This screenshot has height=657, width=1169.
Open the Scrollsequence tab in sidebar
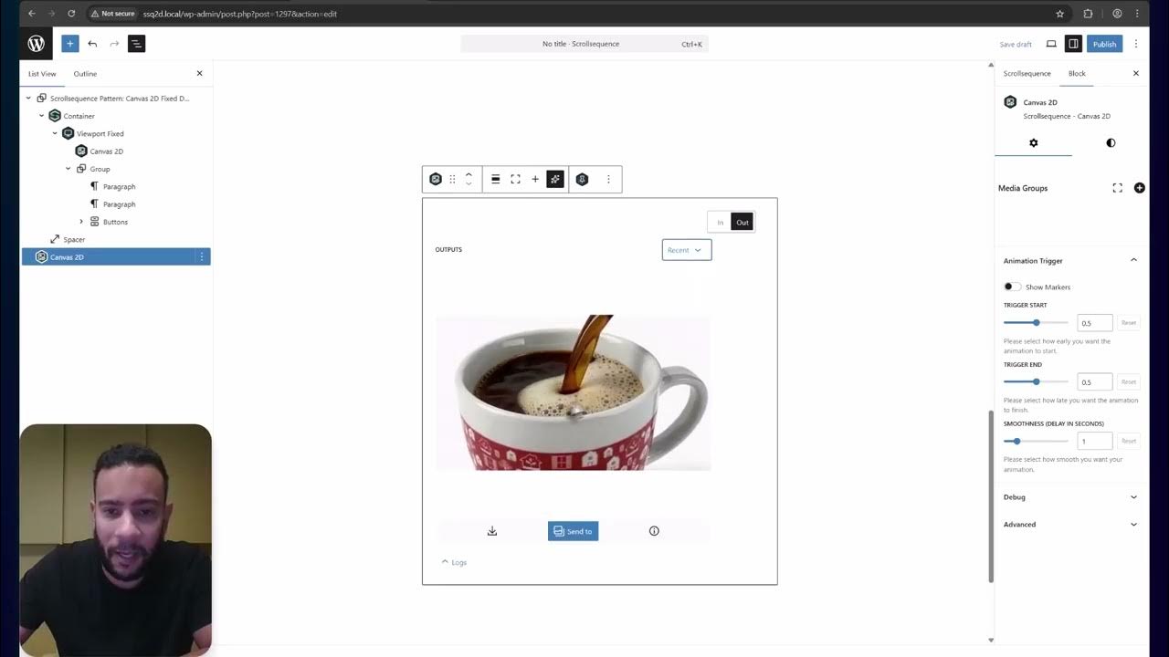click(x=1027, y=73)
